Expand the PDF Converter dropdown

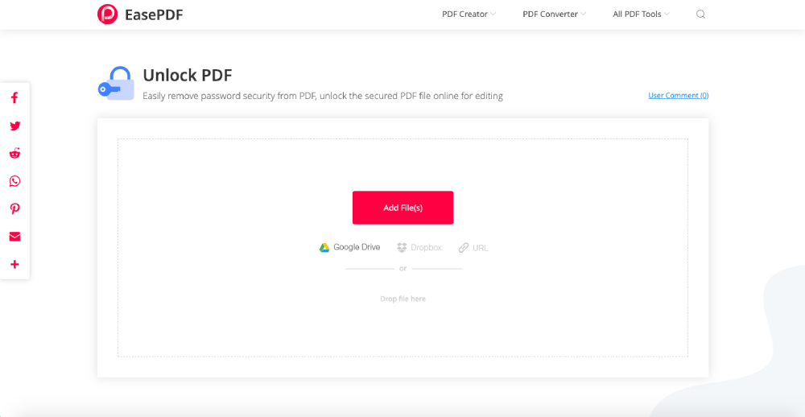(554, 14)
